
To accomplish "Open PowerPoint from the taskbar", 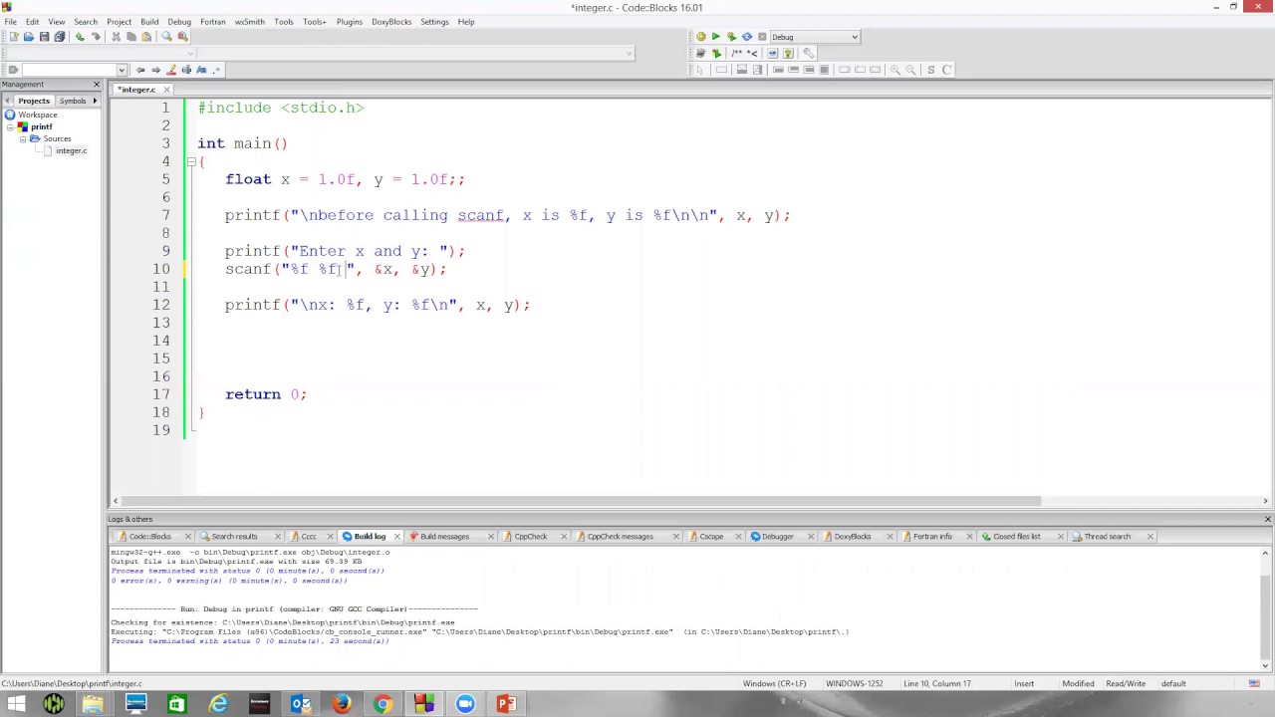I will 506,704.
